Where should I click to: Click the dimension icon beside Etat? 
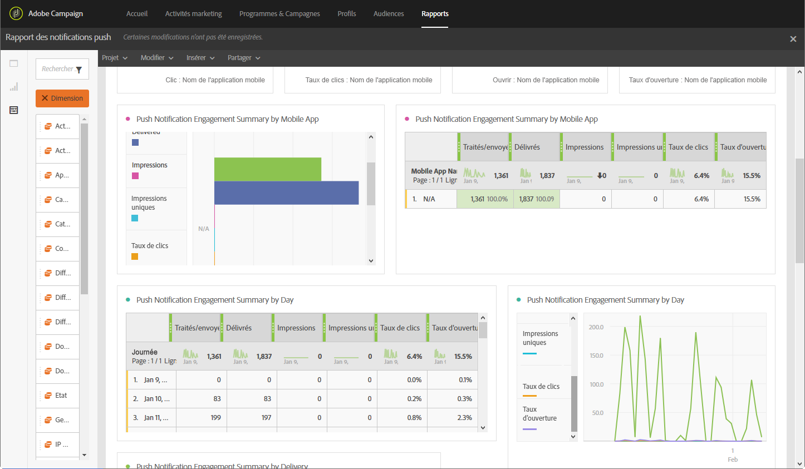coord(48,396)
